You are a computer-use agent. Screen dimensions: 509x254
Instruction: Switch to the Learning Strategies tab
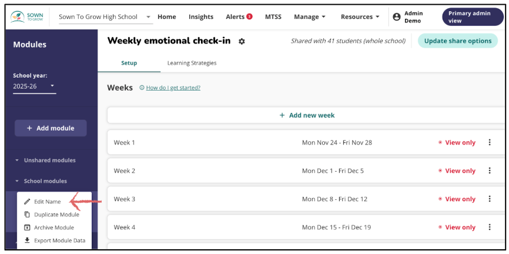click(x=192, y=63)
